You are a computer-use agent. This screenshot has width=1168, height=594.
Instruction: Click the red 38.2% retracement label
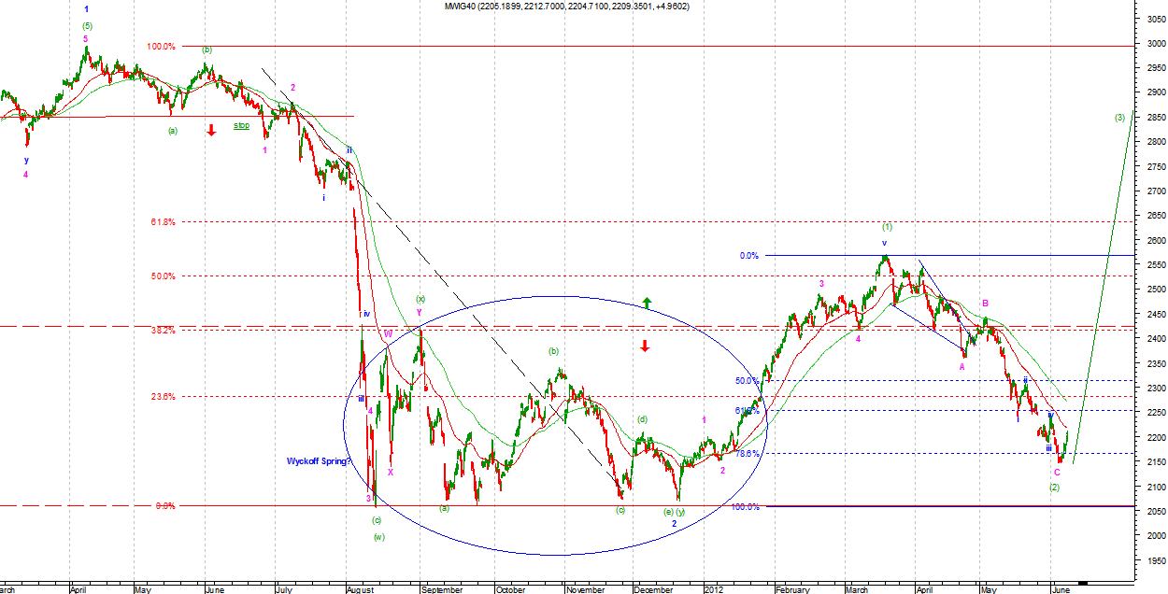point(163,330)
